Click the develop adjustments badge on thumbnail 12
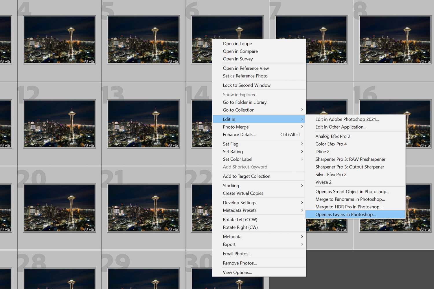Viewport: 434px width, 289px height. pos(93,146)
